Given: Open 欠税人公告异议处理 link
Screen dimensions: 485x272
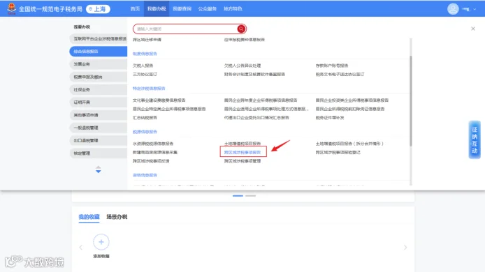Looking at the screenshot, I should tap(243, 66).
